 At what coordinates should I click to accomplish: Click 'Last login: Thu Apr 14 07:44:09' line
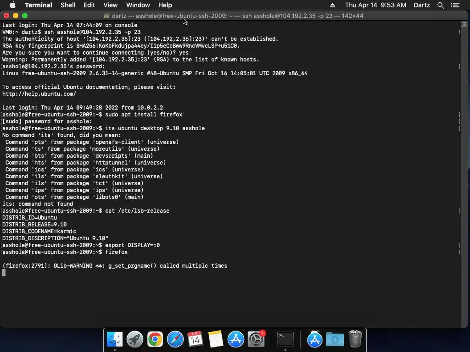(x=70, y=25)
